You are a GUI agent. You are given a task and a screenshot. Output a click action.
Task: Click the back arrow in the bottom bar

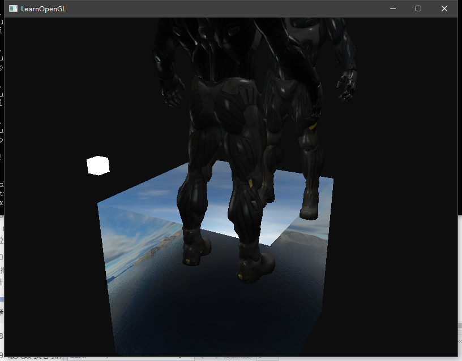(x=203, y=358)
